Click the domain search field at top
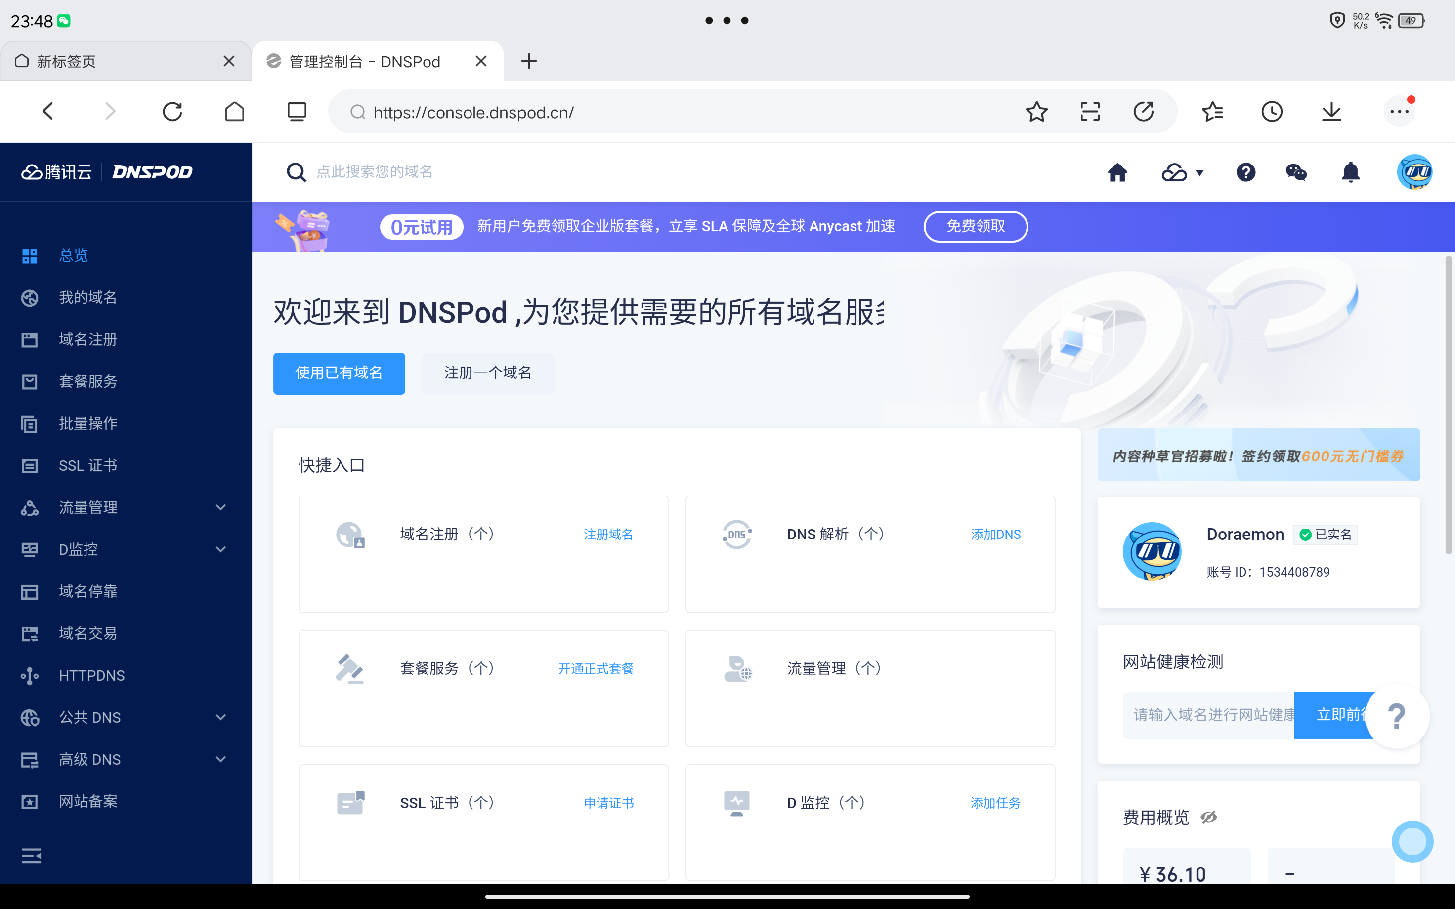 pos(541,171)
